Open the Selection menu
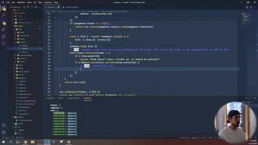This screenshot has height=145, width=258. pos(21,2)
